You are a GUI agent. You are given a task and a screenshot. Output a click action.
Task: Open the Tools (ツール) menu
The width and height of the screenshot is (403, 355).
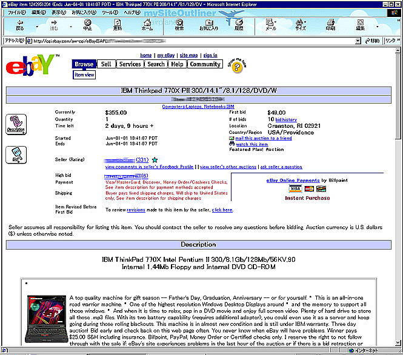110,13
